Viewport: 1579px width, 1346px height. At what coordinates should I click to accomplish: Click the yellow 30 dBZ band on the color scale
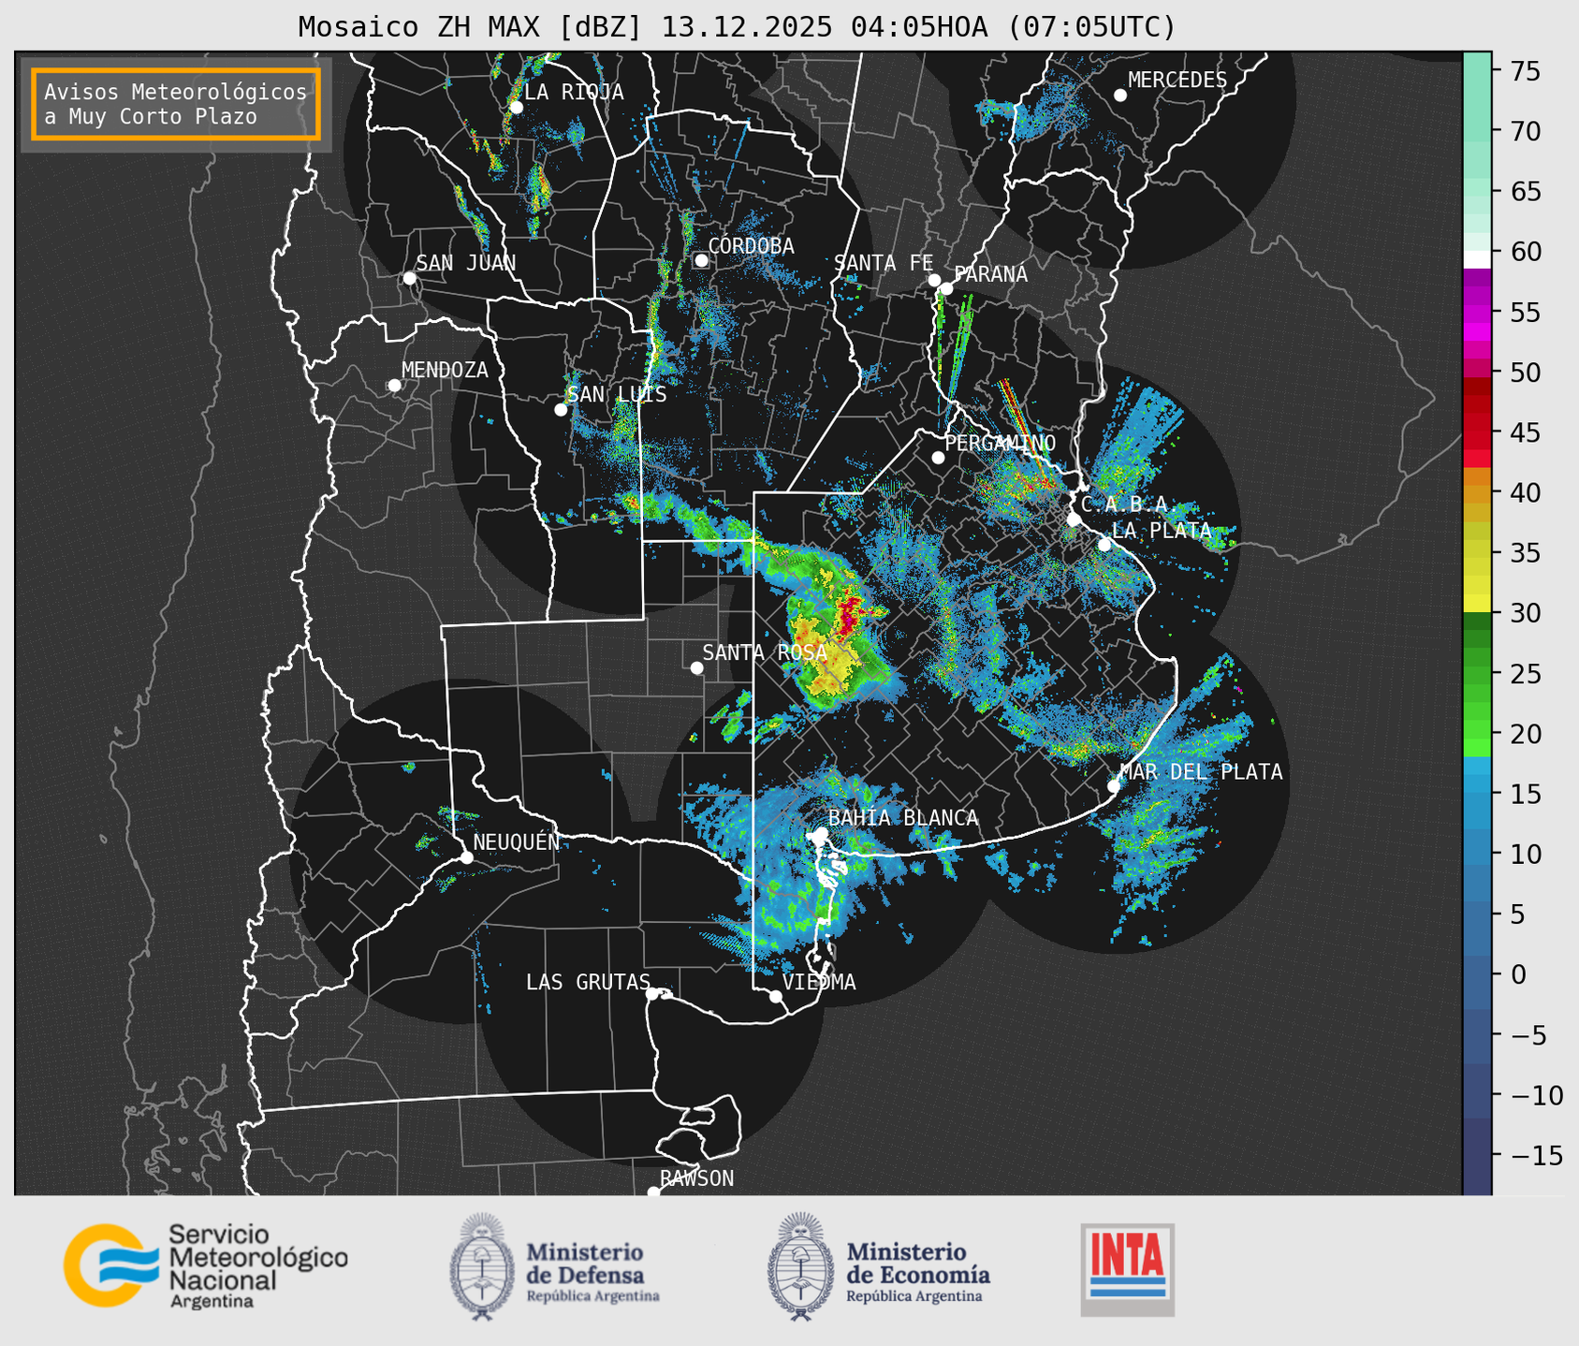tap(1477, 604)
